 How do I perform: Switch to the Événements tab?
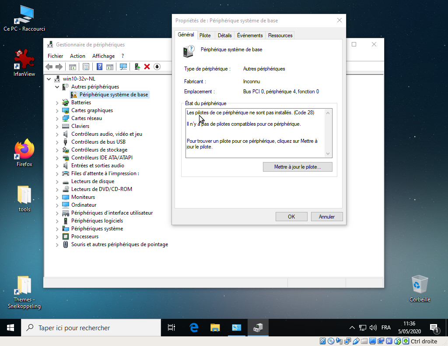tap(250, 35)
